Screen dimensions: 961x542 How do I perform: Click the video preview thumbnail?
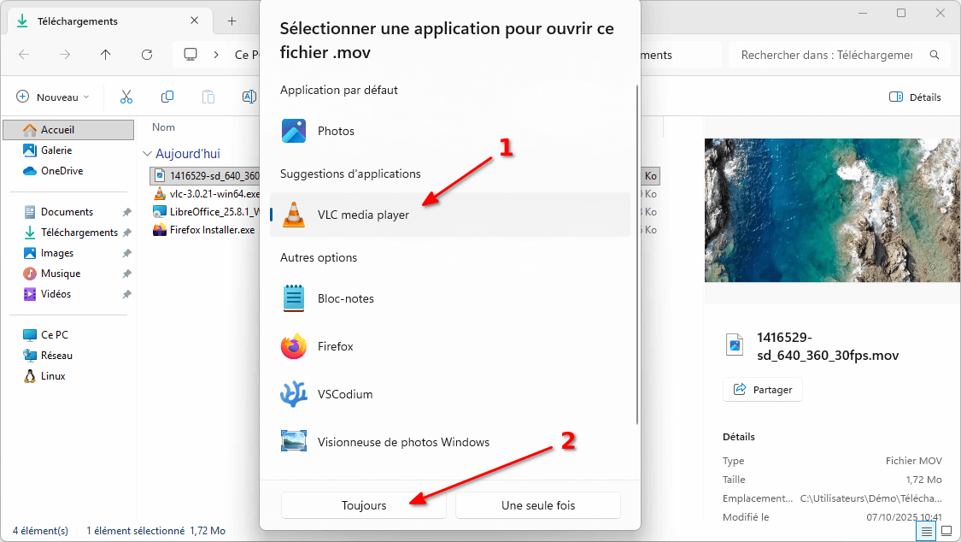[832, 210]
